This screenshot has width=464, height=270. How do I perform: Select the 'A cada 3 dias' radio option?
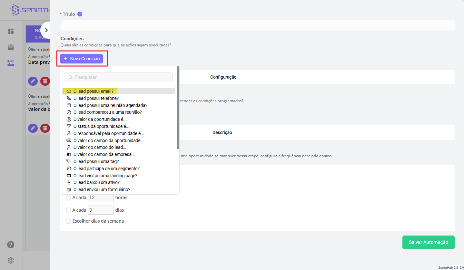click(x=68, y=210)
